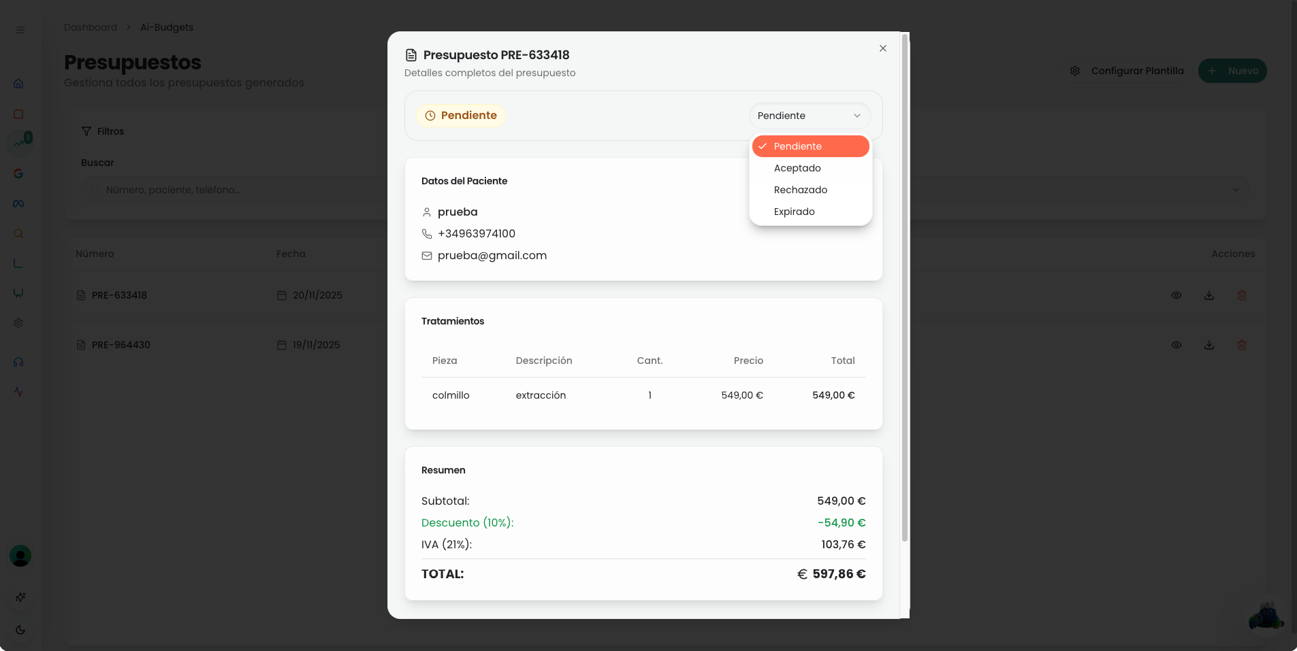Image resolution: width=1297 pixels, height=651 pixels.
Task: Select Rechazado in status list
Action: (810, 190)
